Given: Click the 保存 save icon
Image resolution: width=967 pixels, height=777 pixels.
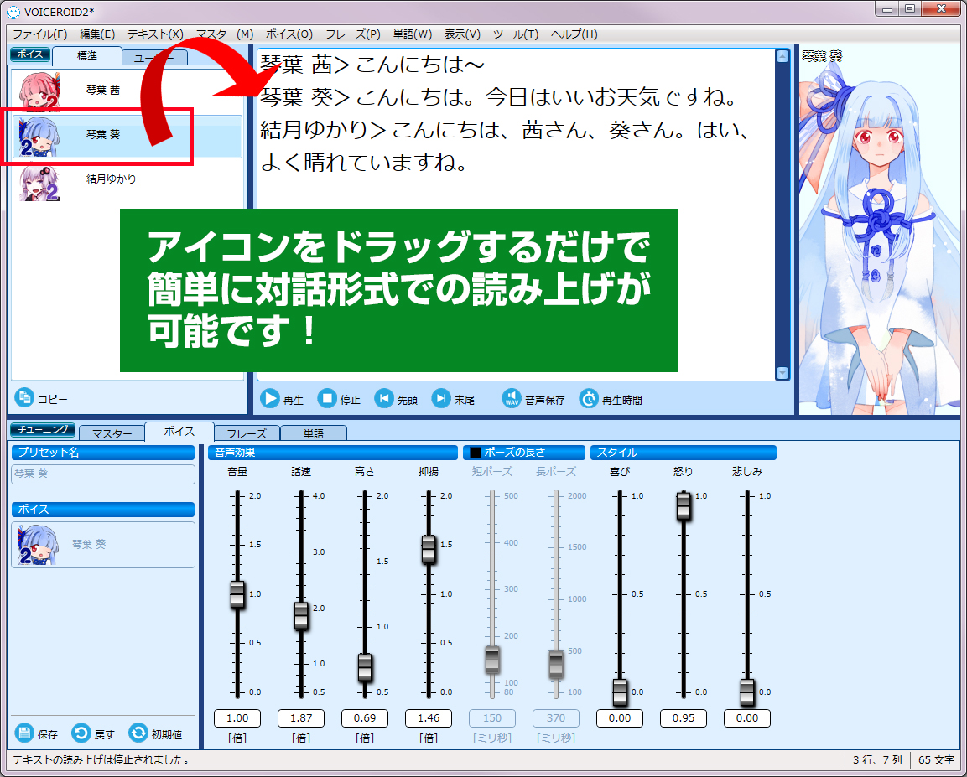Looking at the screenshot, I should pyautogui.click(x=24, y=733).
